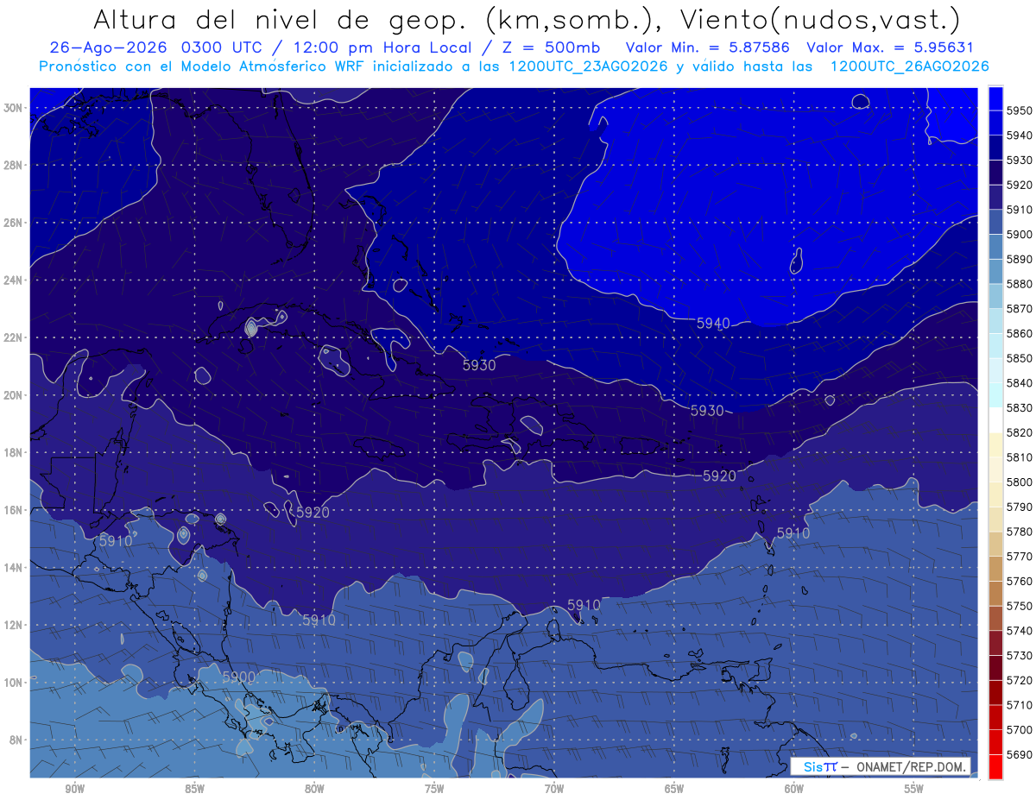Click the 5800 value on the color scale
Image resolution: width=1036 pixels, height=800 pixels.
point(1020,482)
